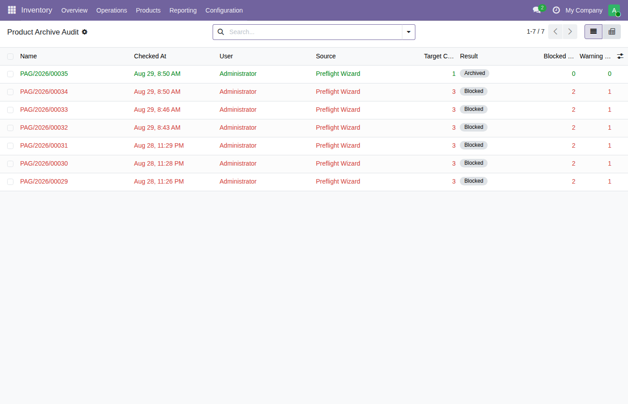Go to previous page arrow
628x404 pixels.
click(x=555, y=31)
